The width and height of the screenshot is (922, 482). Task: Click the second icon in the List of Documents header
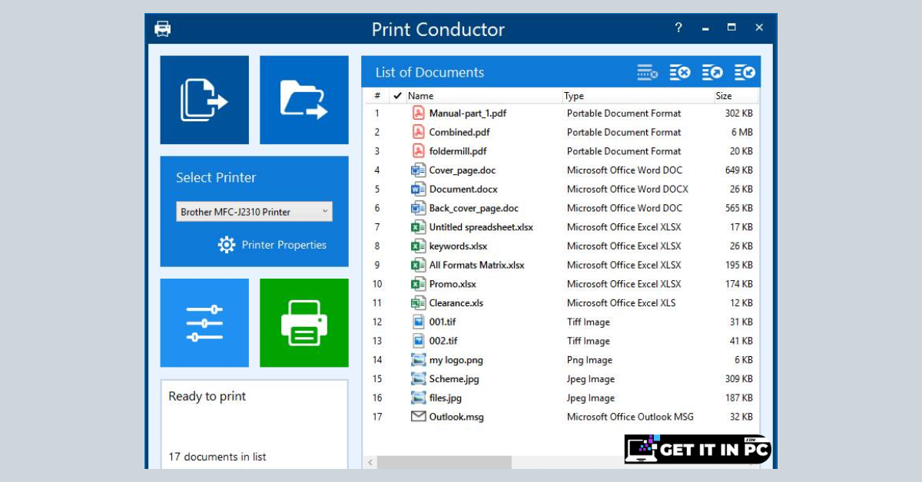coord(680,72)
